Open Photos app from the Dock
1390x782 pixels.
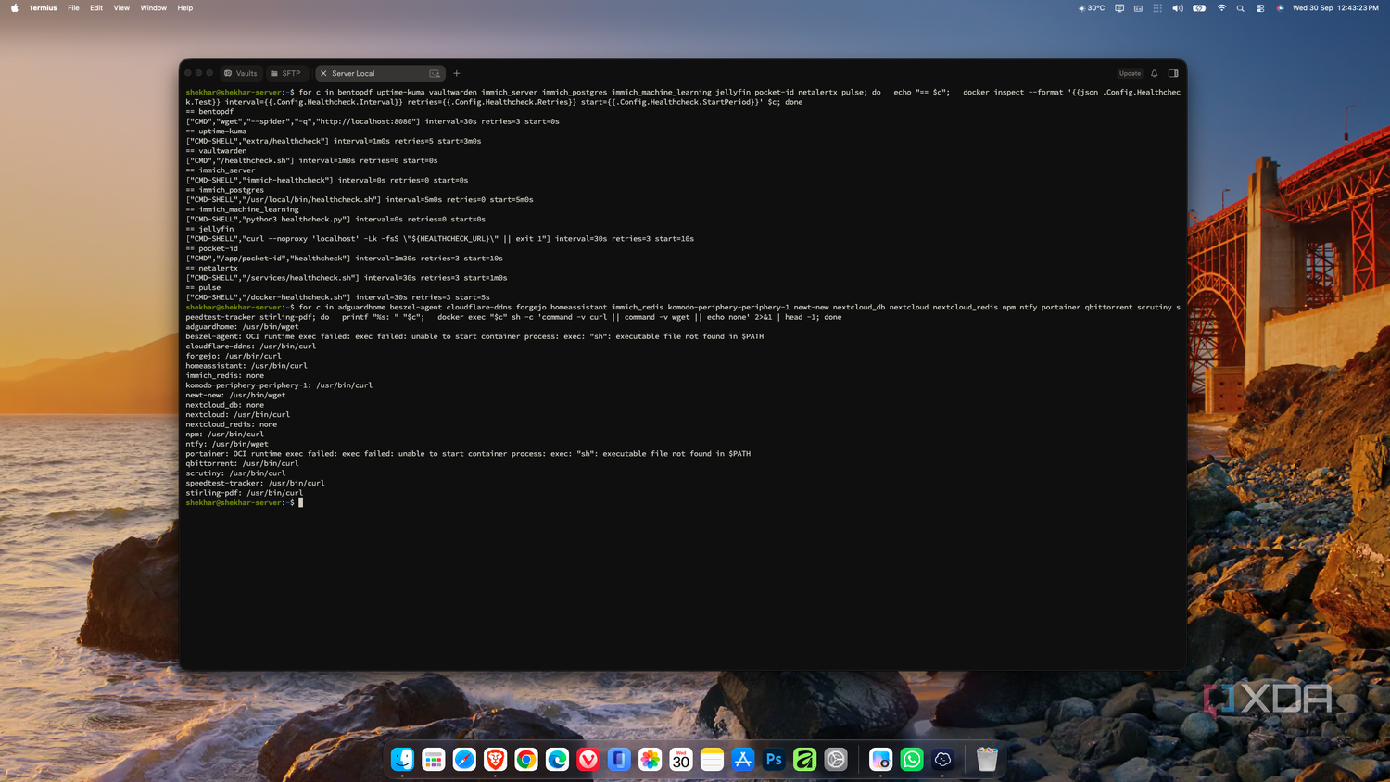pyautogui.click(x=651, y=760)
